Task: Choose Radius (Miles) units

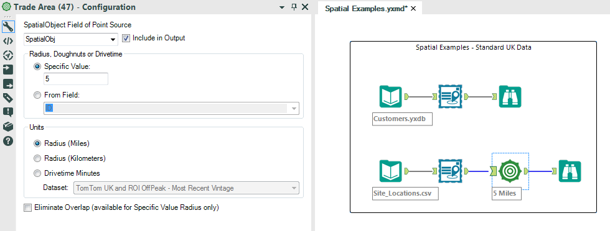Action: [37, 143]
